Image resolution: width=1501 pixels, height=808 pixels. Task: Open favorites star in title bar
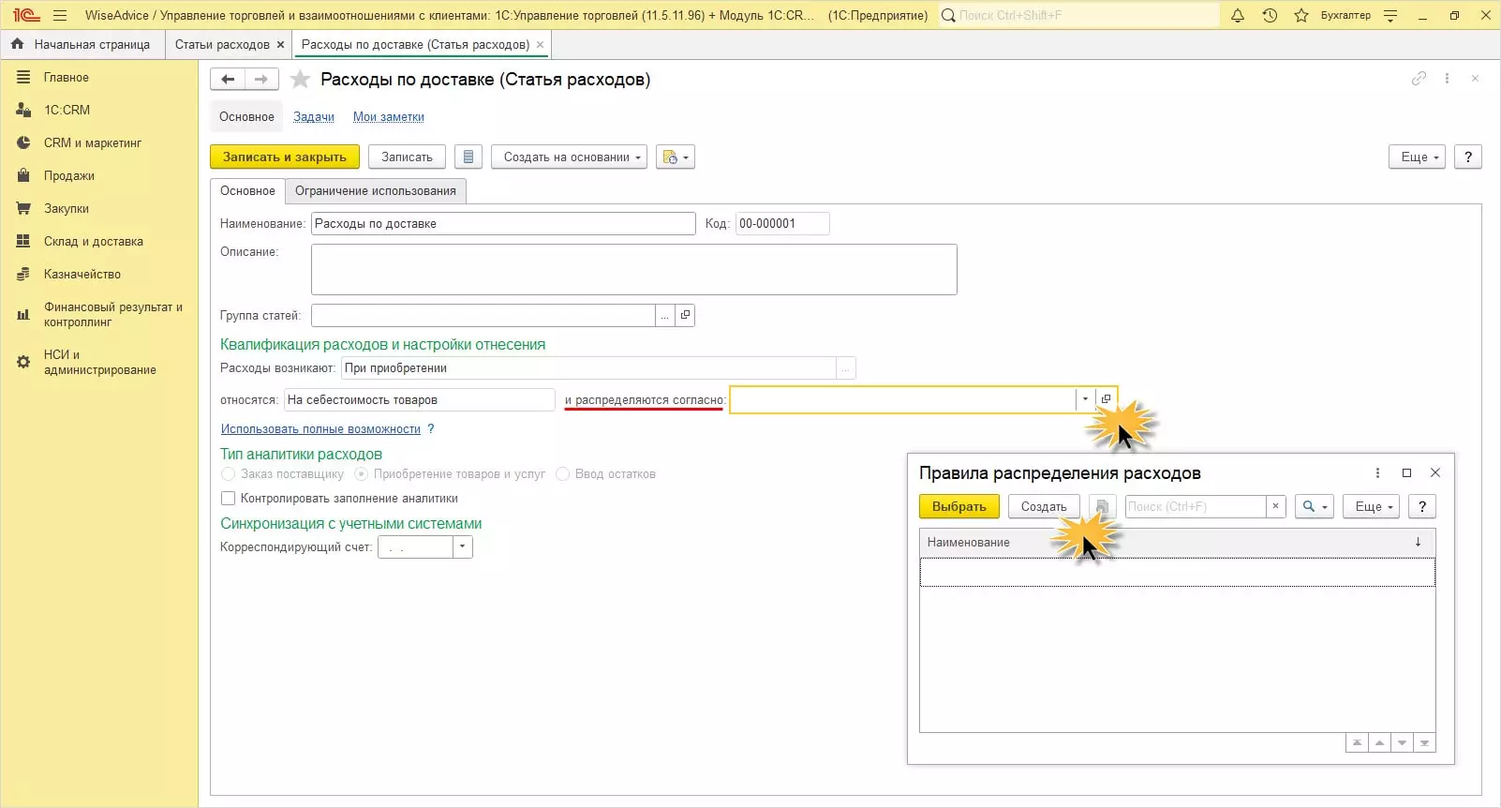click(1301, 15)
